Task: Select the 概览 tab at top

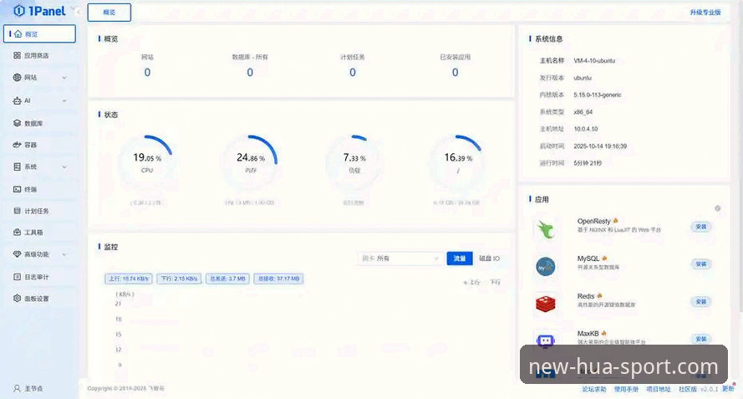Action: pos(109,13)
